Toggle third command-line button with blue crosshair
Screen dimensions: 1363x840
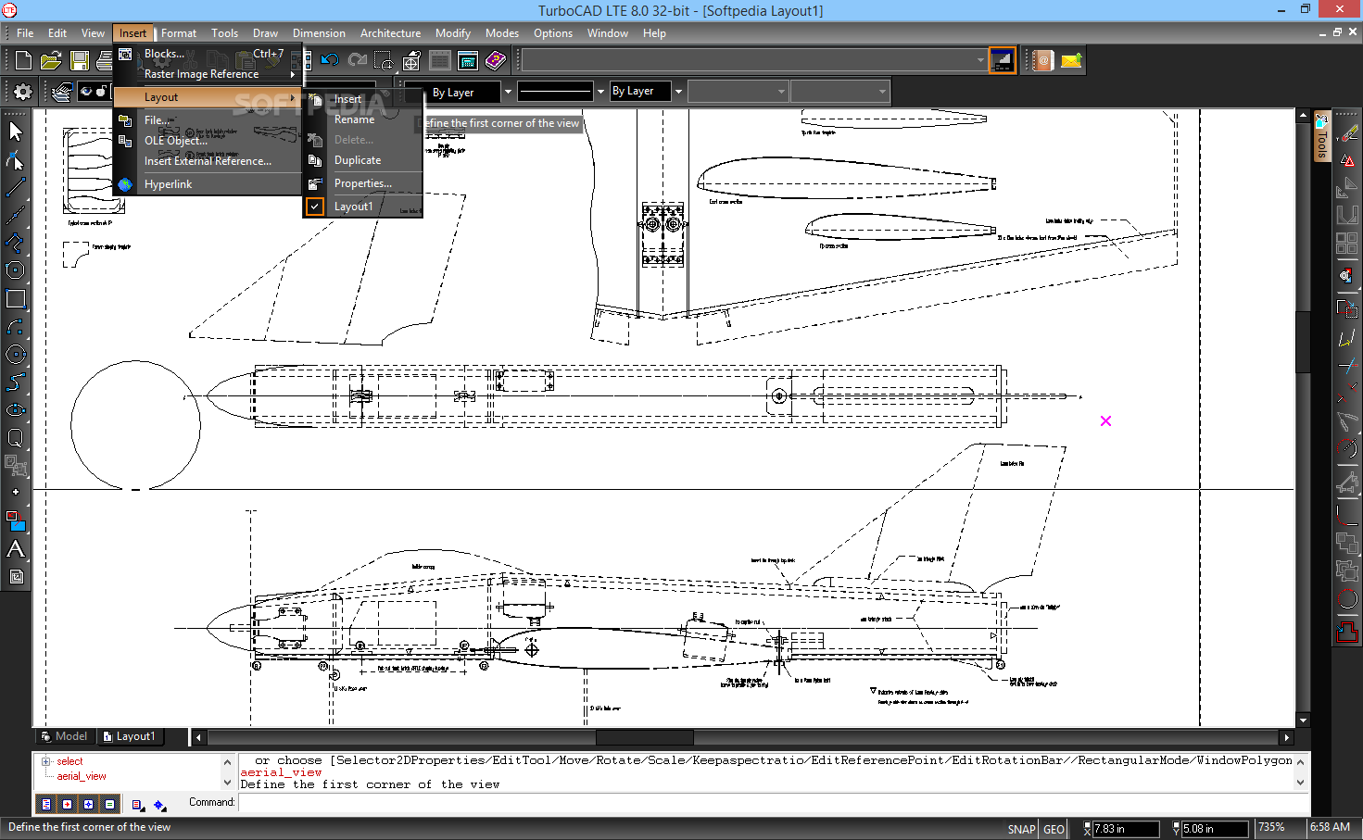[88, 804]
